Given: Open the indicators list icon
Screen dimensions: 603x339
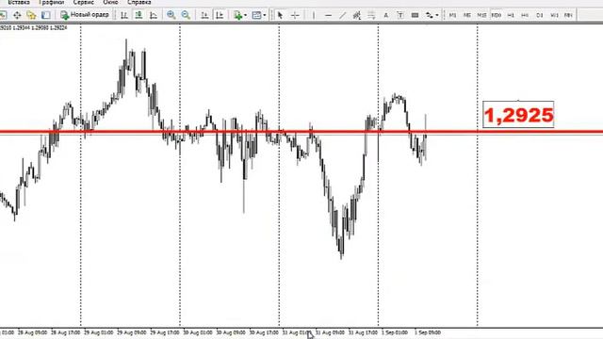Looking at the screenshot, I should coord(238,15).
